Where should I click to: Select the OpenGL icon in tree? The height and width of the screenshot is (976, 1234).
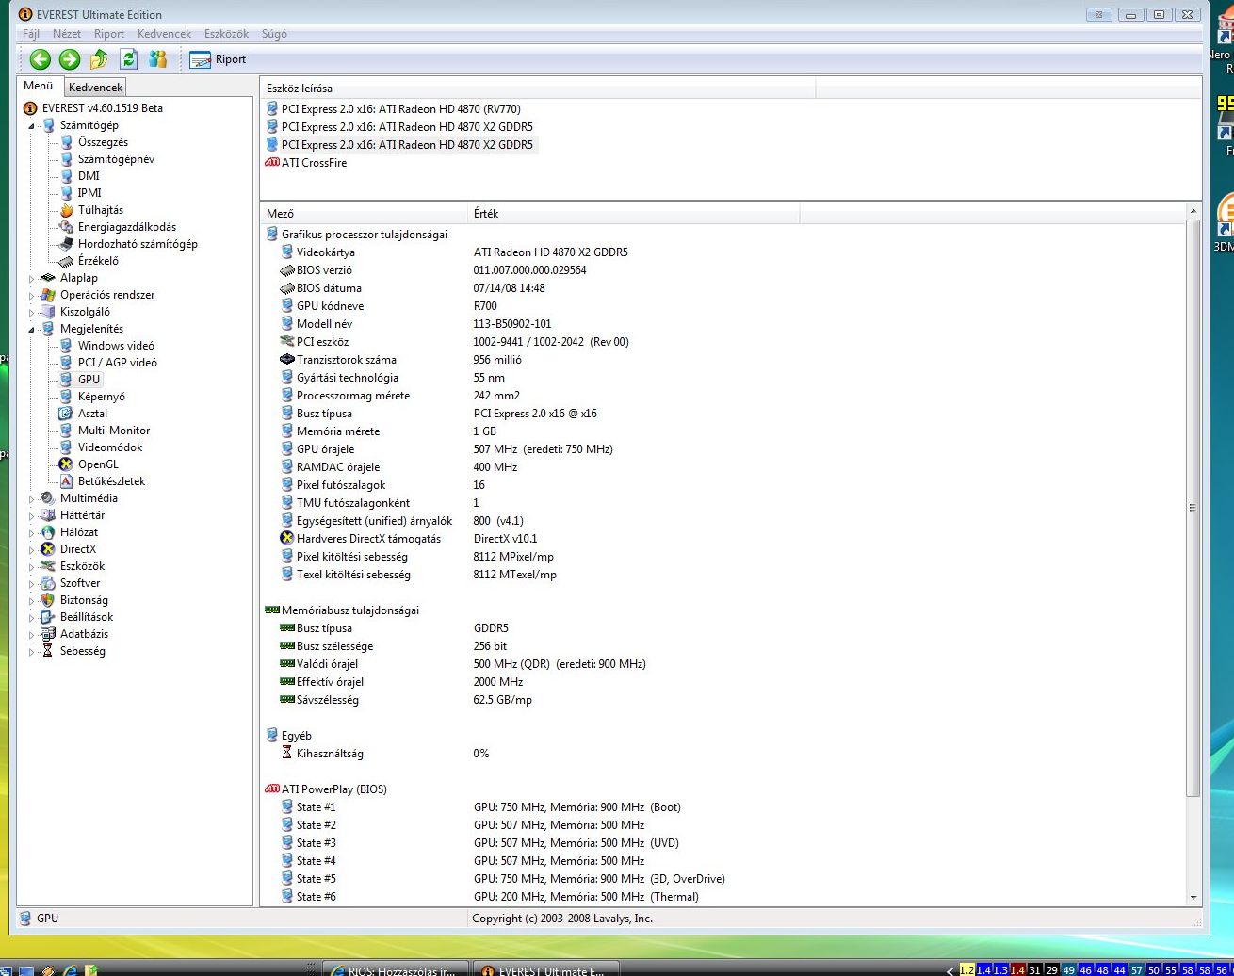tap(66, 464)
